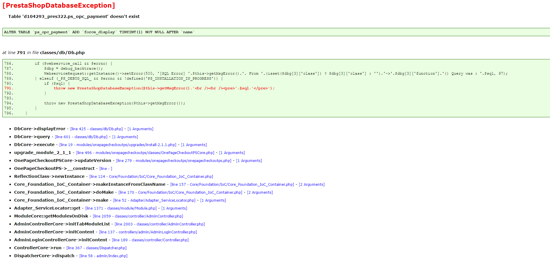This screenshot has width=550, height=266.
Task: Open the AdminController.php line 2059 link
Action: (138, 216)
